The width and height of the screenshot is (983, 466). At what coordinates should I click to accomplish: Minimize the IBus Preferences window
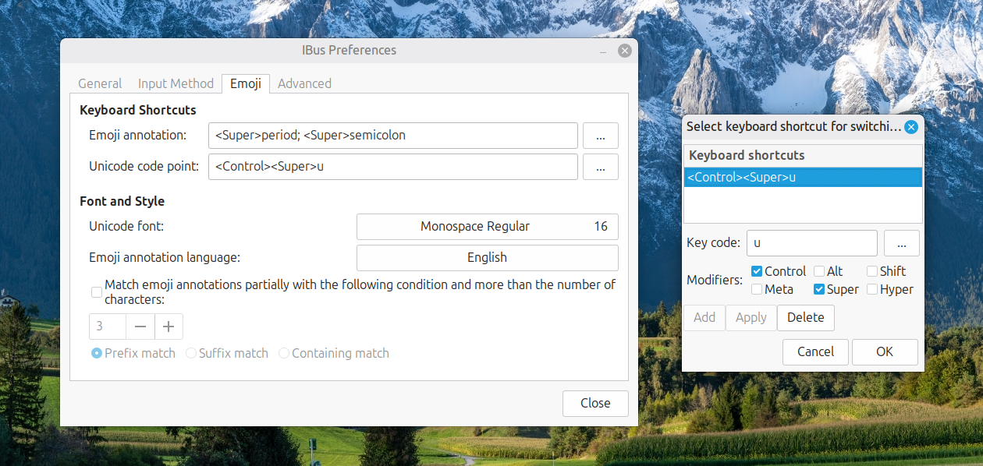point(603,51)
